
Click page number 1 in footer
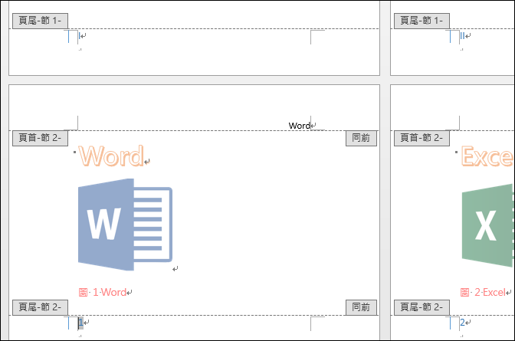[80, 323]
